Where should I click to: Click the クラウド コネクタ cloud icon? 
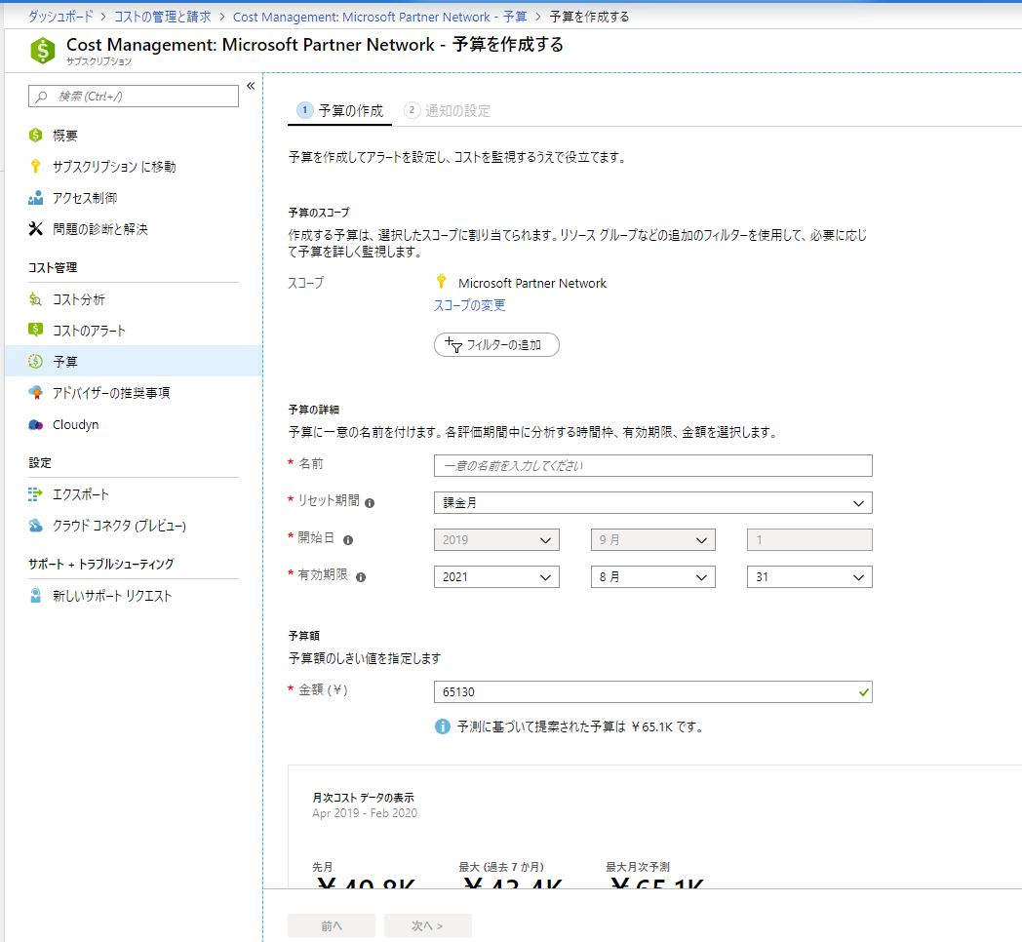[36, 526]
